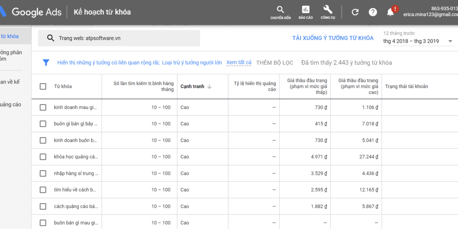Click the 4.971 ₫ low bid value
458x229 pixels.
pyautogui.click(x=319, y=157)
